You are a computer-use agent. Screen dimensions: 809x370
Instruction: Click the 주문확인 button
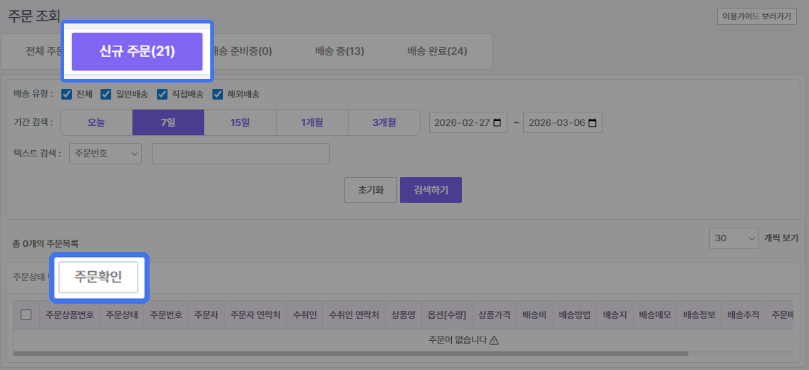point(98,277)
